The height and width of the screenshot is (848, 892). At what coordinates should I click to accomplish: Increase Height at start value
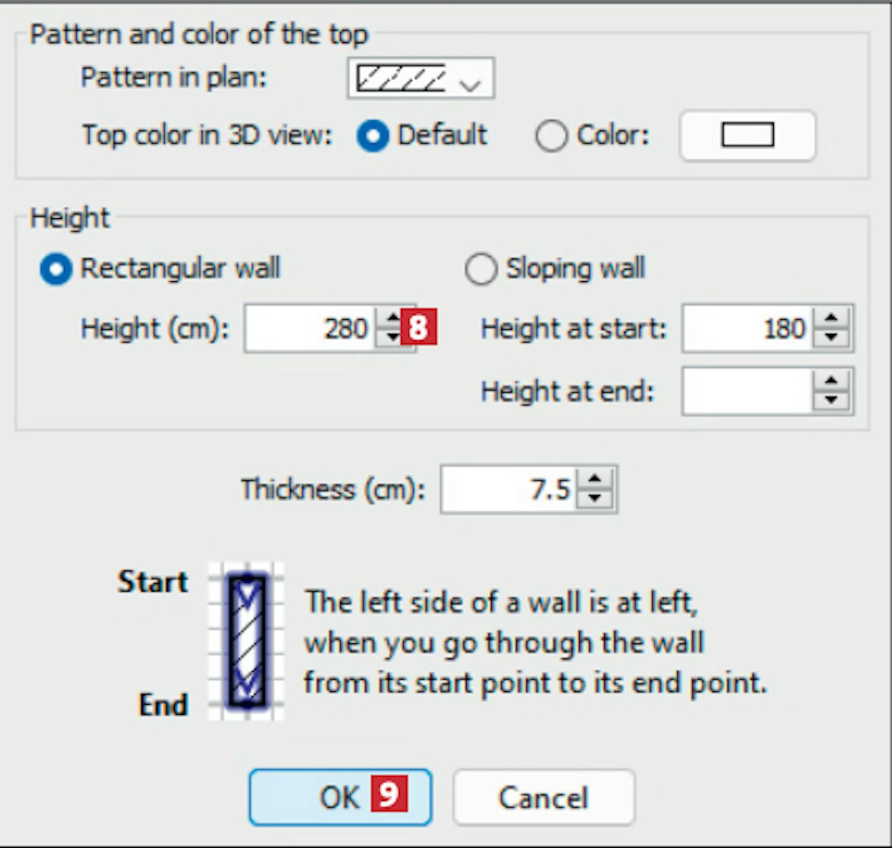pyautogui.click(x=831, y=319)
